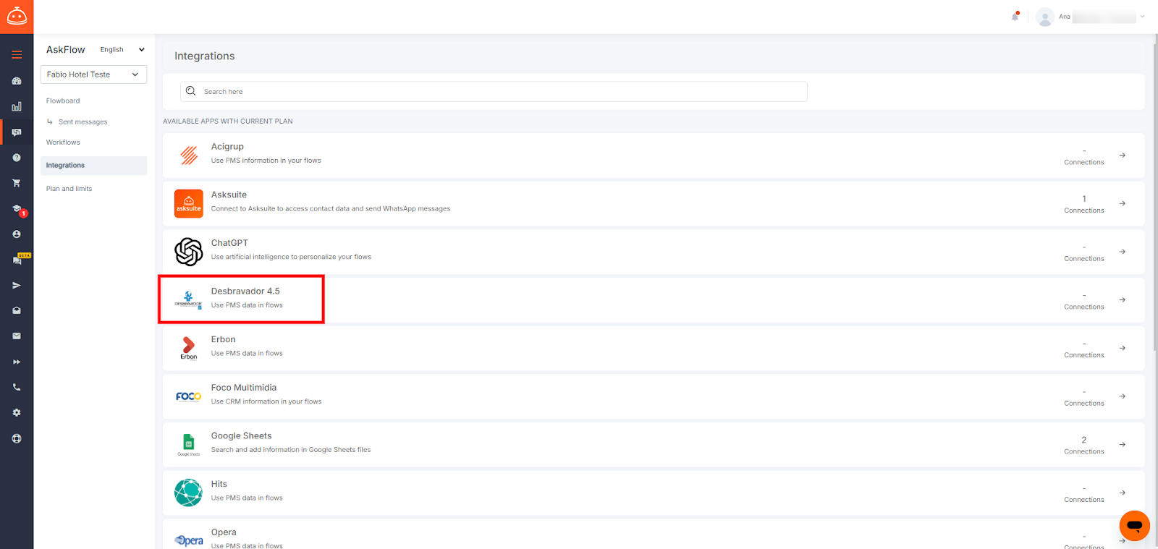The width and height of the screenshot is (1158, 549).
Task: Open Google Sheets integration arrow
Action: 1123,444
